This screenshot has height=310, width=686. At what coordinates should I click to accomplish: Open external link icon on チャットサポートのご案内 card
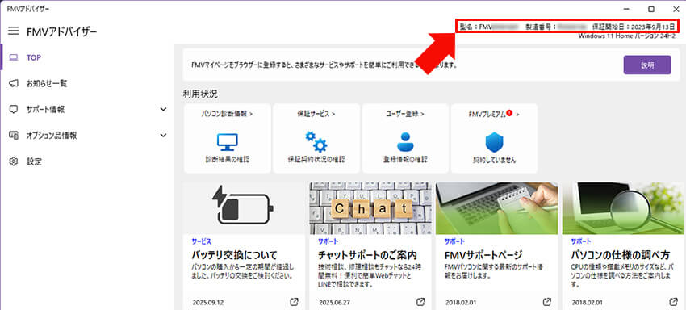point(420,302)
